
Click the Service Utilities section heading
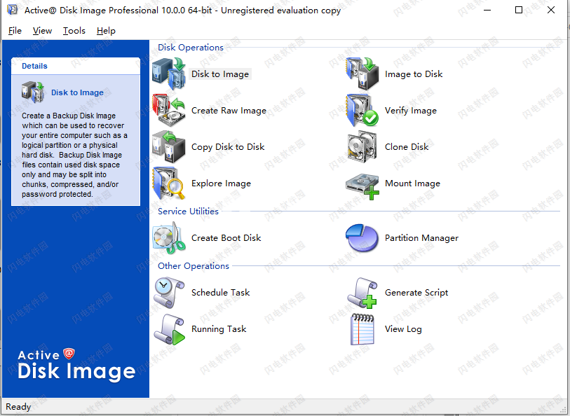pyautogui.click(x=188, y=212)
